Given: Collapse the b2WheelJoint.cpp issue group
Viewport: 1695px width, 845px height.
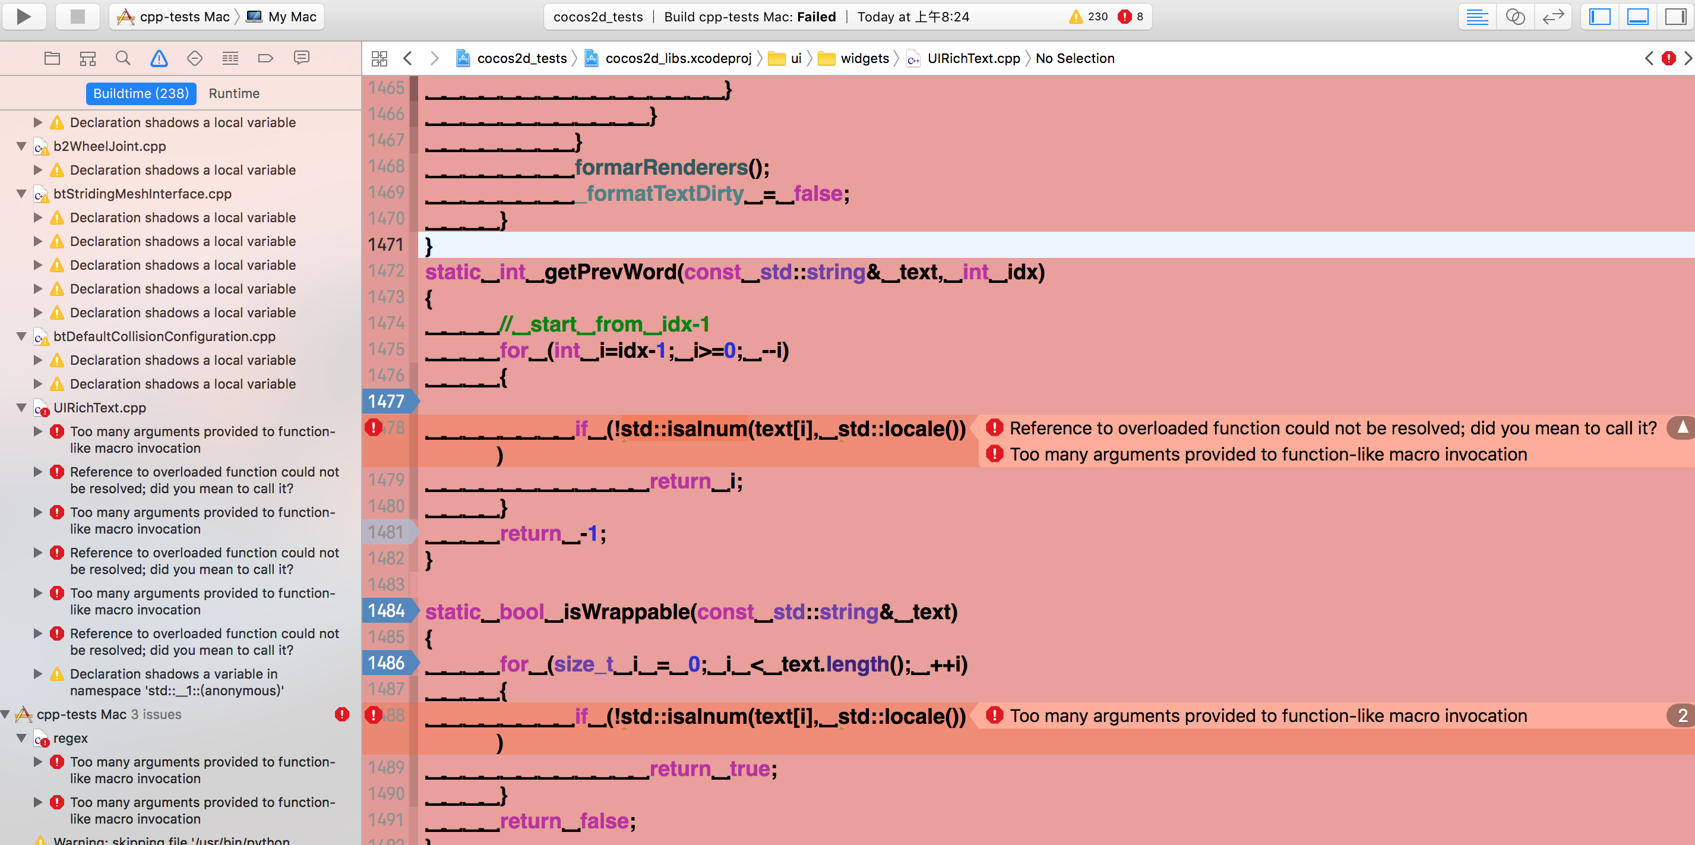Looking at the screenshot, I should pyautogui.click(x=21, y=146).
